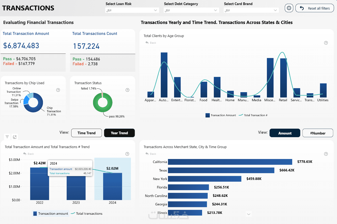Select the Year Trend view

click(119, 133)
